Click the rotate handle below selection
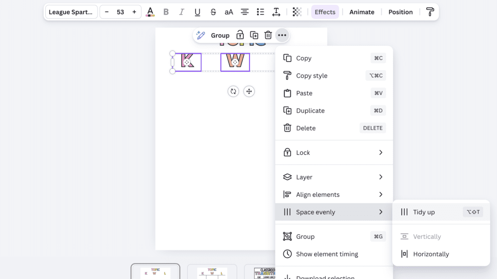 233,91
